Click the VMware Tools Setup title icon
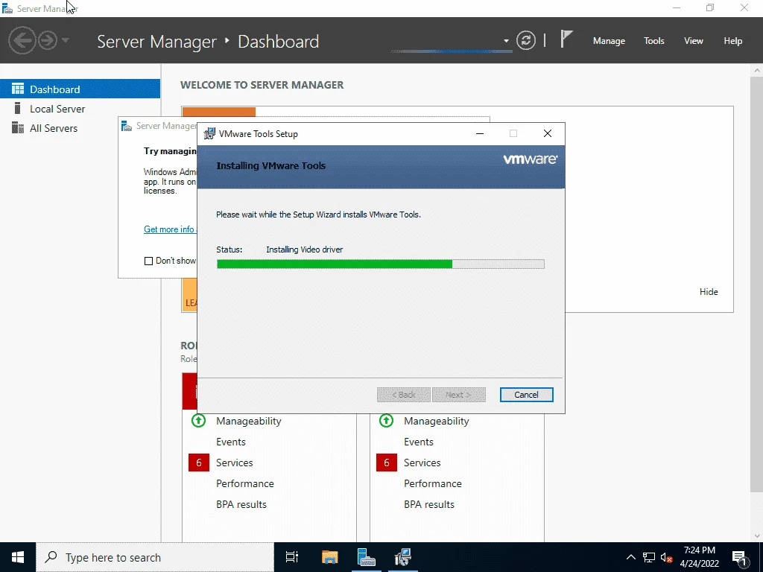This screenshot has height=572, width=763. 209,134
